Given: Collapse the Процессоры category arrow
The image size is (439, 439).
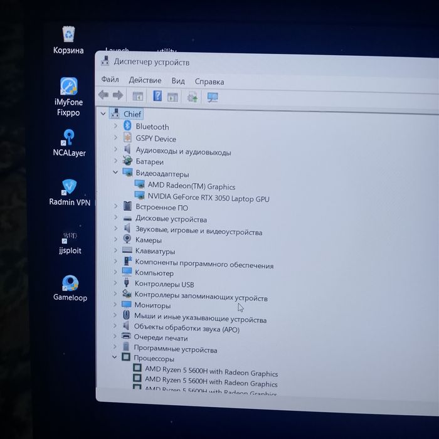Looking at the screenshot, I should [x=115, y=357].
